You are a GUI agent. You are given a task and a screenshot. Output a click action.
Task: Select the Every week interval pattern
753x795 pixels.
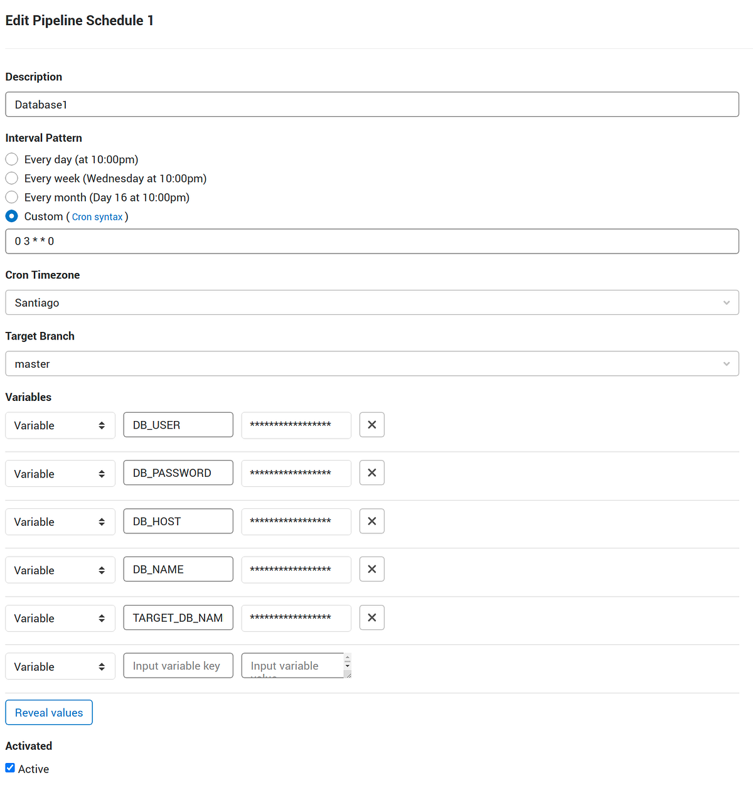click(11, 178)
